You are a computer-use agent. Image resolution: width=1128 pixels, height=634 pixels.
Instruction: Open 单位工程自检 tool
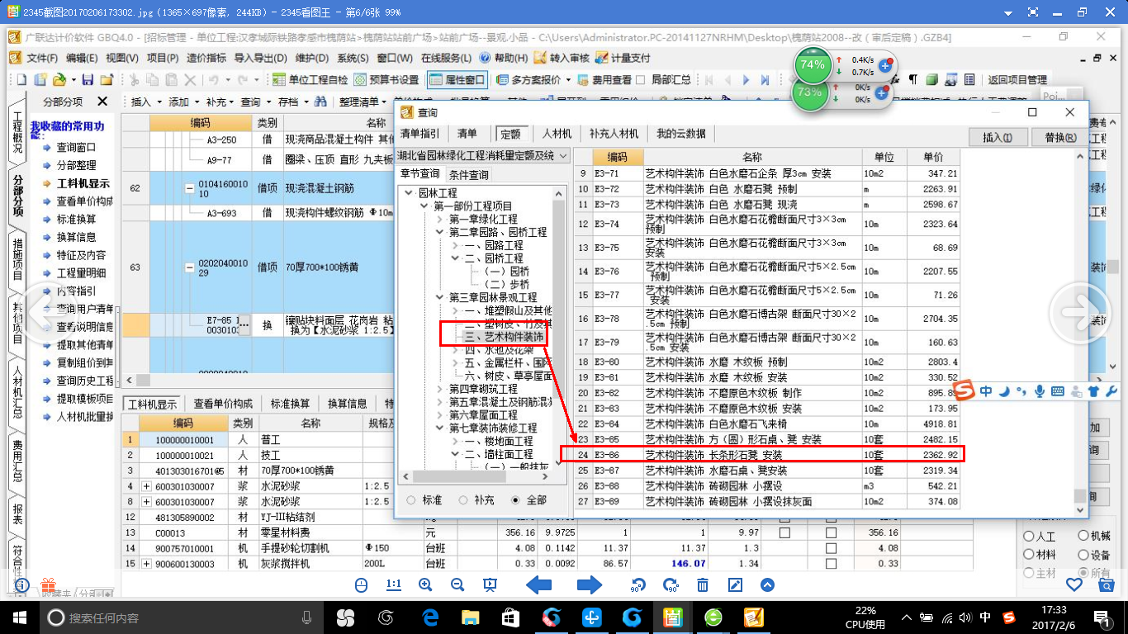click(310, 80)
